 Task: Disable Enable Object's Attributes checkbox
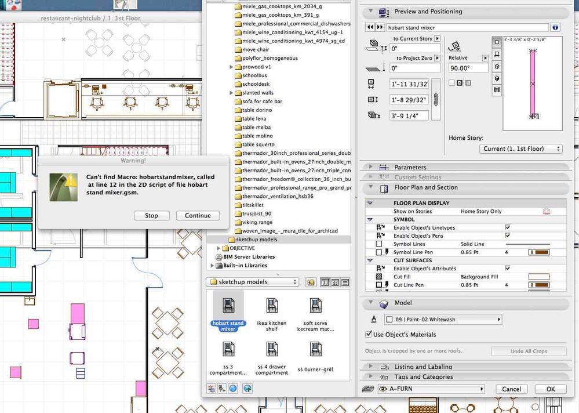508,269
